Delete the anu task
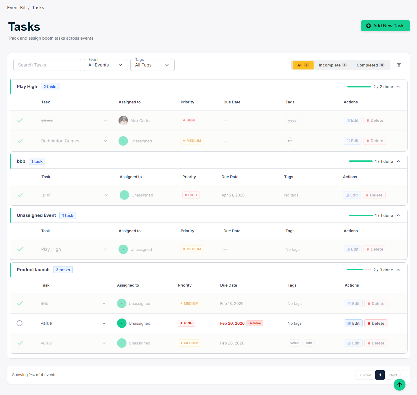 pos(376,303)
